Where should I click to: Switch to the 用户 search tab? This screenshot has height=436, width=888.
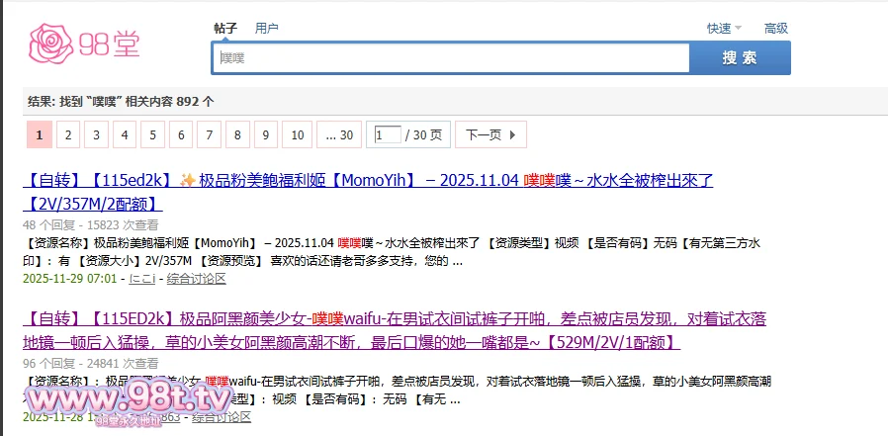click(267, 29)
